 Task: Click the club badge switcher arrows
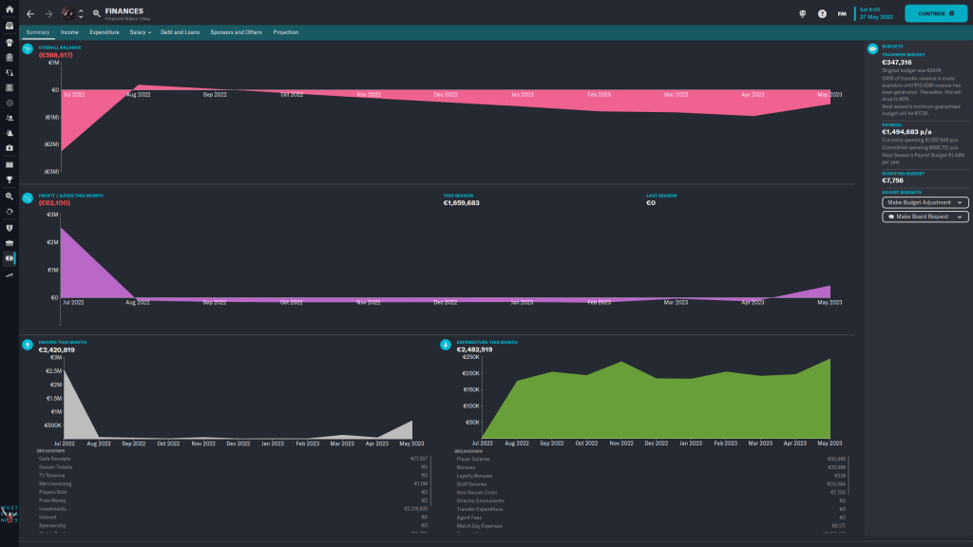tap(81, 14)
